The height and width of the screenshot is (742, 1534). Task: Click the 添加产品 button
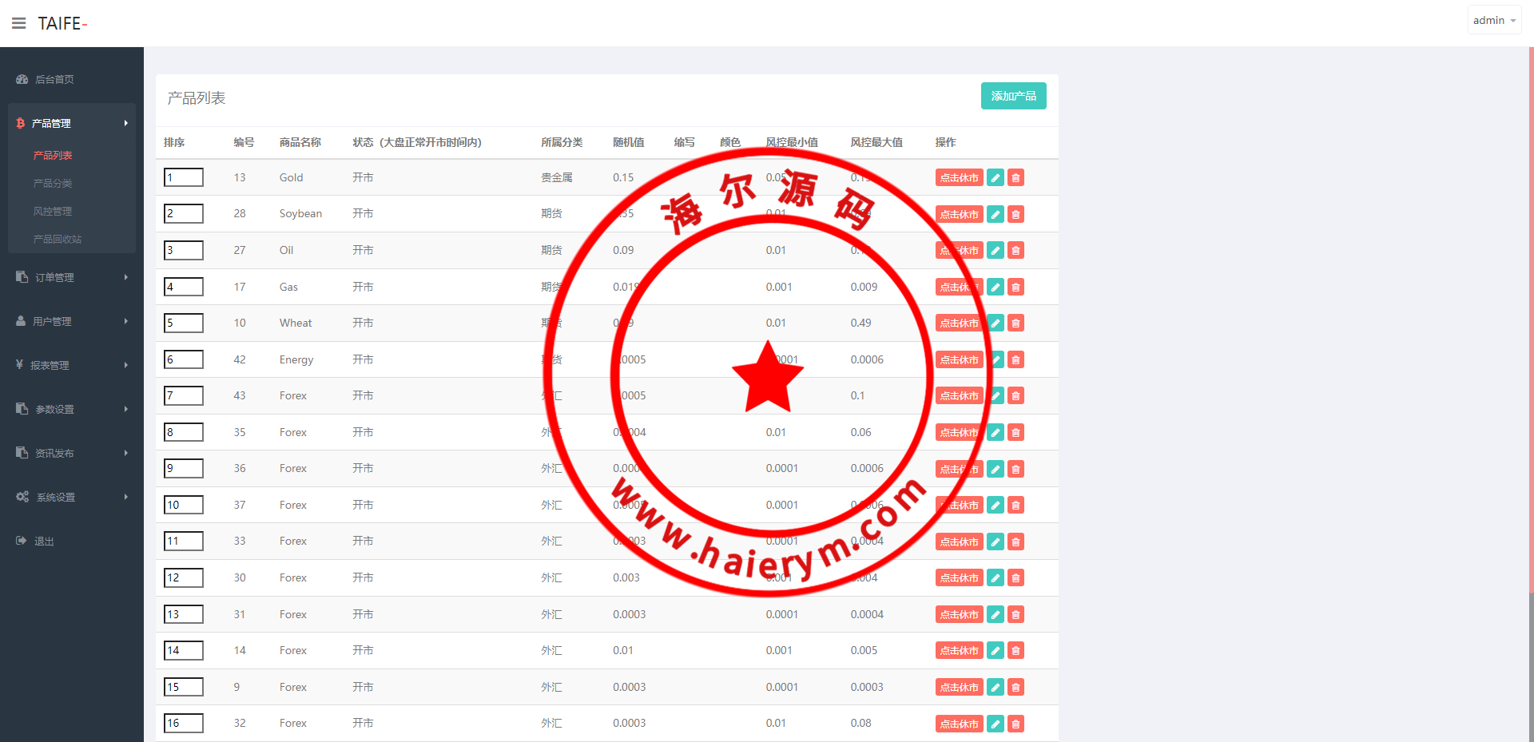click(1013, 96)
